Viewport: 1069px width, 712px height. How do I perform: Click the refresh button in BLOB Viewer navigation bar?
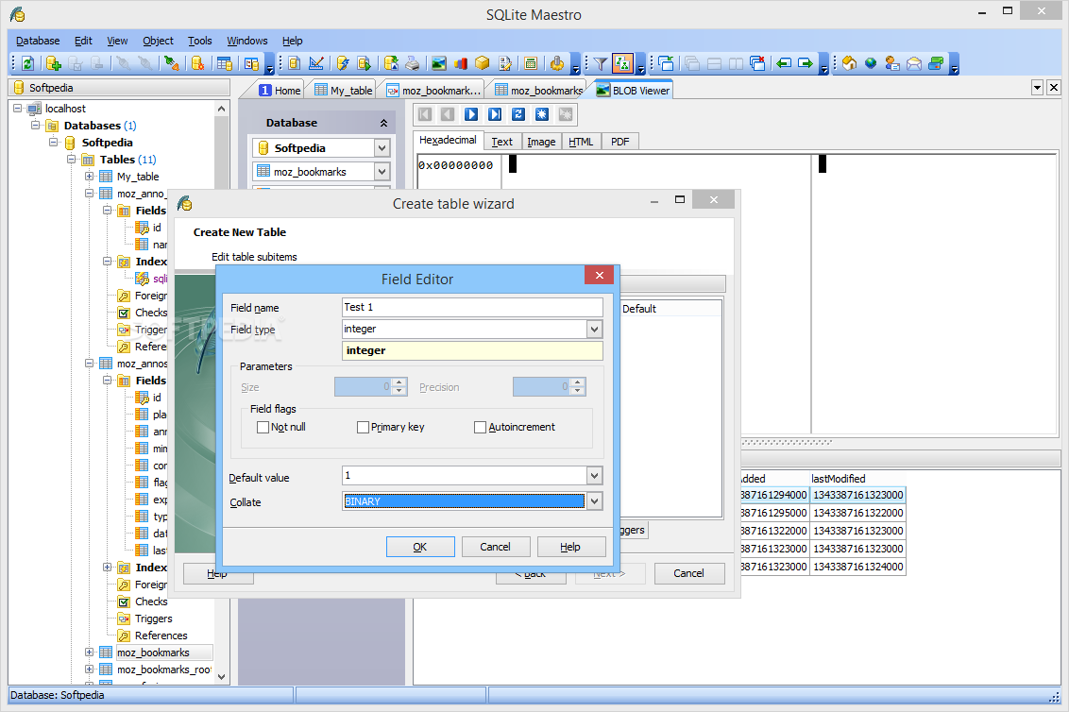[518, 114]
